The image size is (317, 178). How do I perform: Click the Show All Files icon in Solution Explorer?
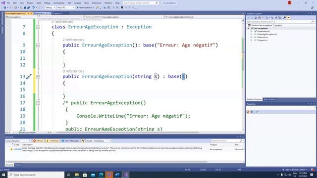point(279,18)
